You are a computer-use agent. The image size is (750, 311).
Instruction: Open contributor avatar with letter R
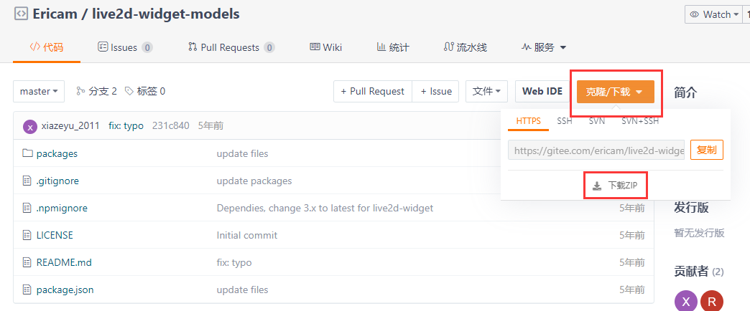(x=711, y=301)
